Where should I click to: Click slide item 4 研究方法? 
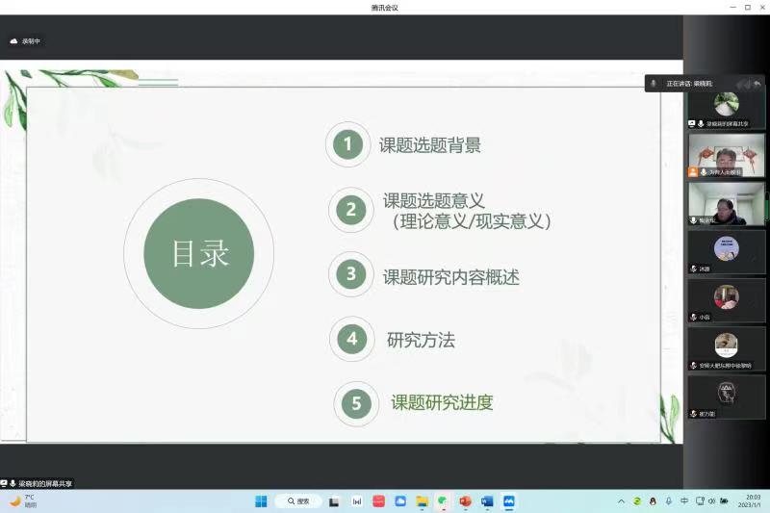tap(421, 340)
